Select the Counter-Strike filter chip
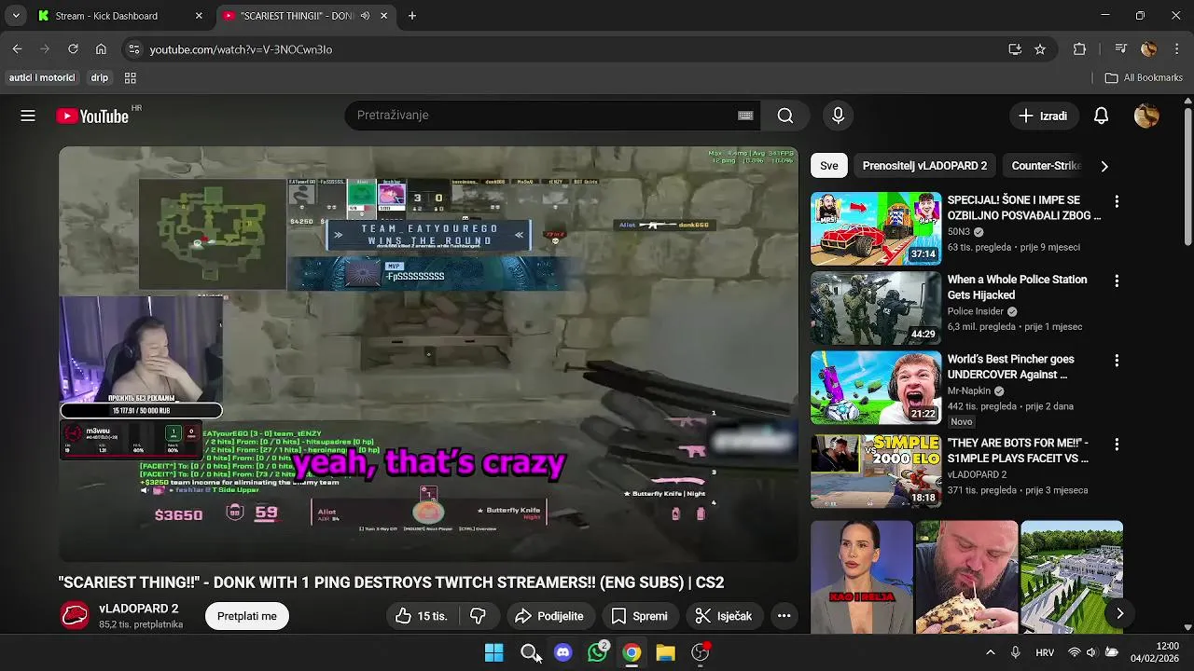The width and height of the screenshot is (1194, 671). click(x=1045, y=166)
